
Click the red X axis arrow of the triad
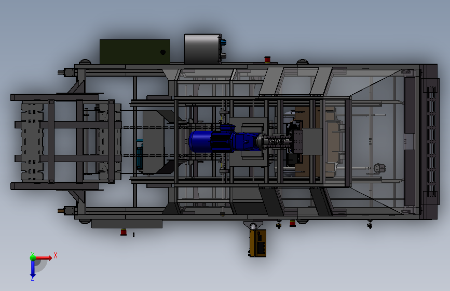44,258
